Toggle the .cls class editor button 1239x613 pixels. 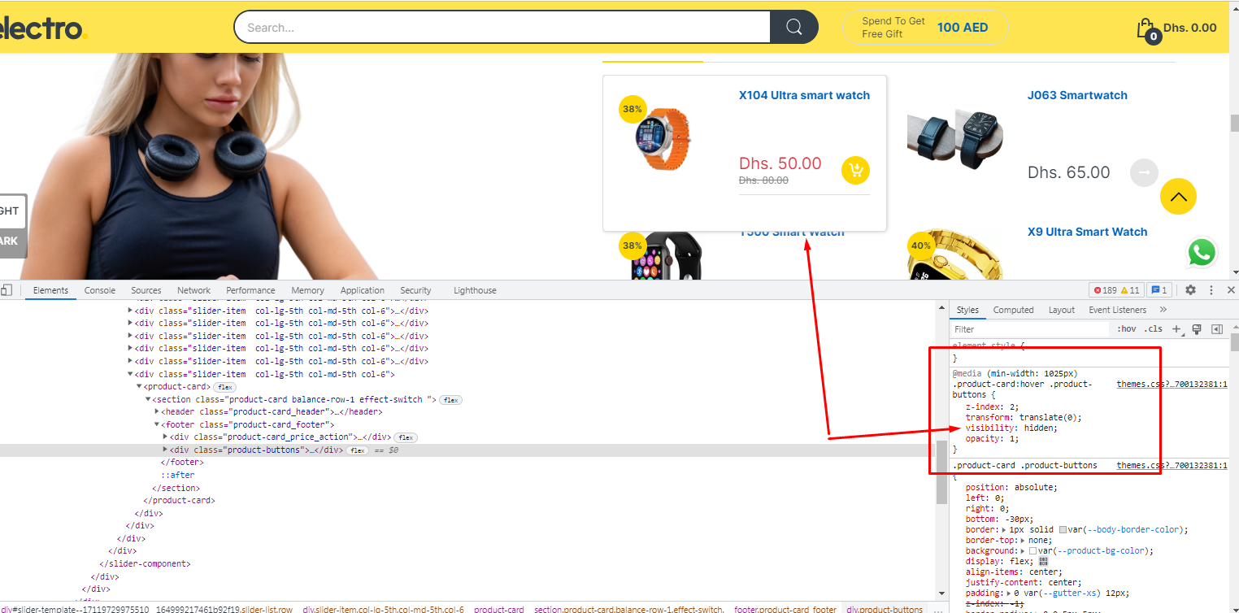[1153, 329]
